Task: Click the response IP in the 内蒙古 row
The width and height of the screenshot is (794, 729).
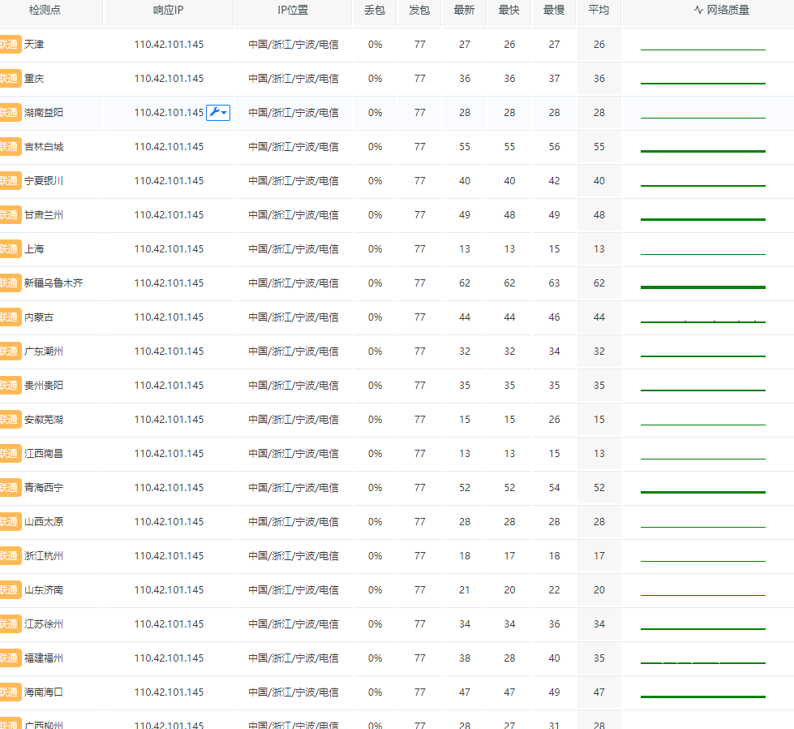Action: click(x=169, y=317)
